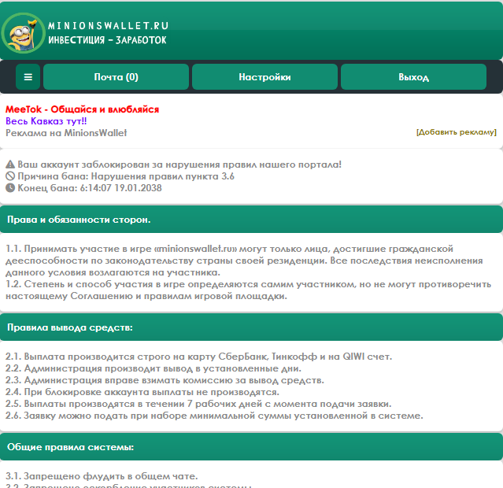Click the Инвестиция - заработок tagline
503x488 pixels.
pos(107,39)
